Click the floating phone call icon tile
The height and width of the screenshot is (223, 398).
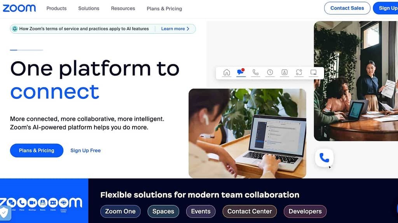[x=324, y=158]
